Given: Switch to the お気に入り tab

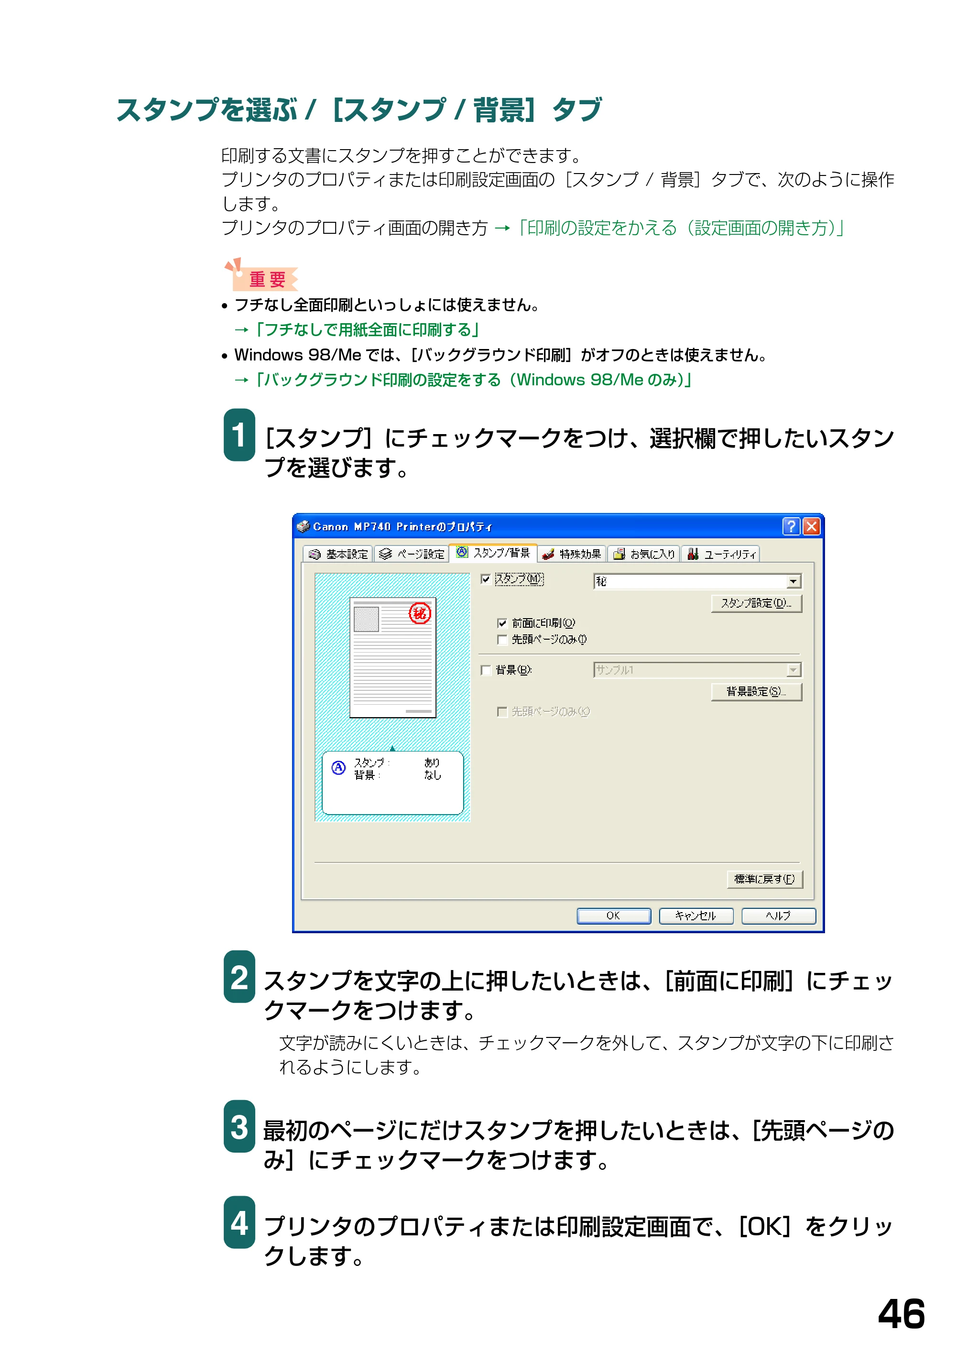Looking at the screenshot, I should (643, 554).
